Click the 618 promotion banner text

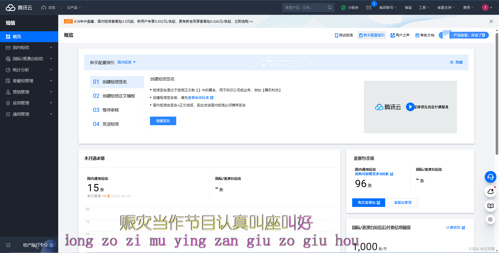pos(163,21)
